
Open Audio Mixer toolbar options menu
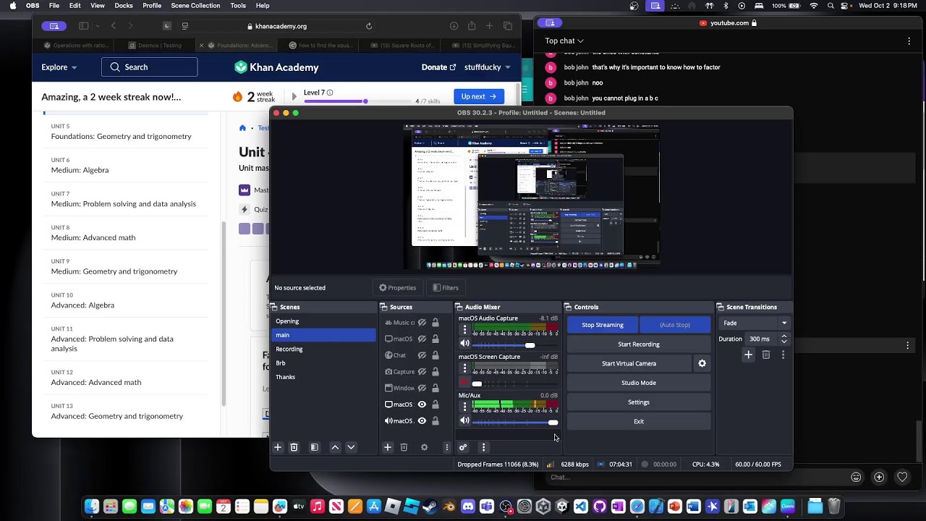(483, 447)
